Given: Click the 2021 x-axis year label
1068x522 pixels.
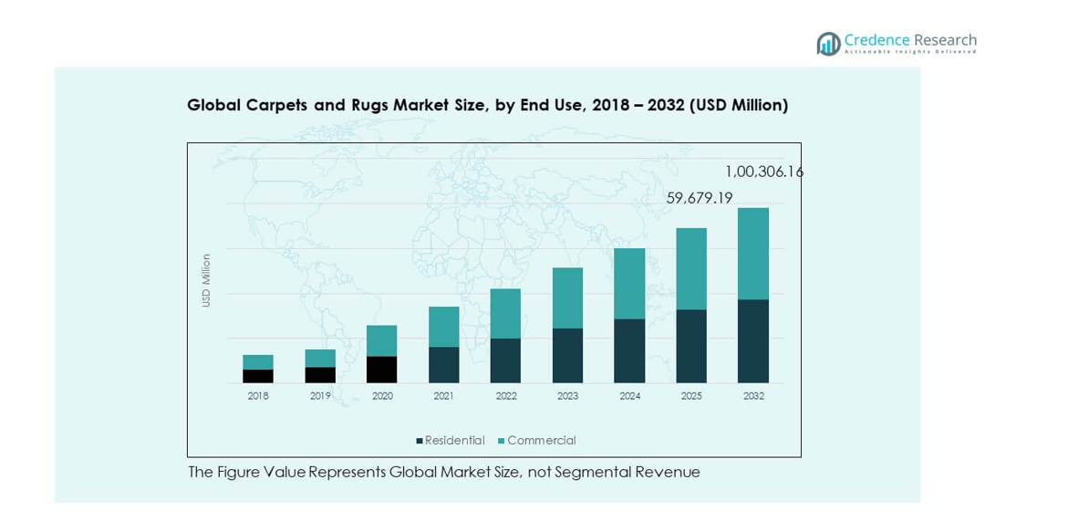Looking at the screenshot, I should tap(443, 396).
